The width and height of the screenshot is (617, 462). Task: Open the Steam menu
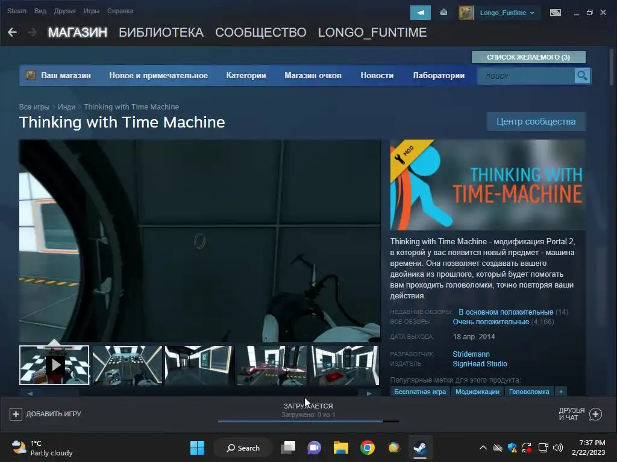[x=16, y=11]
